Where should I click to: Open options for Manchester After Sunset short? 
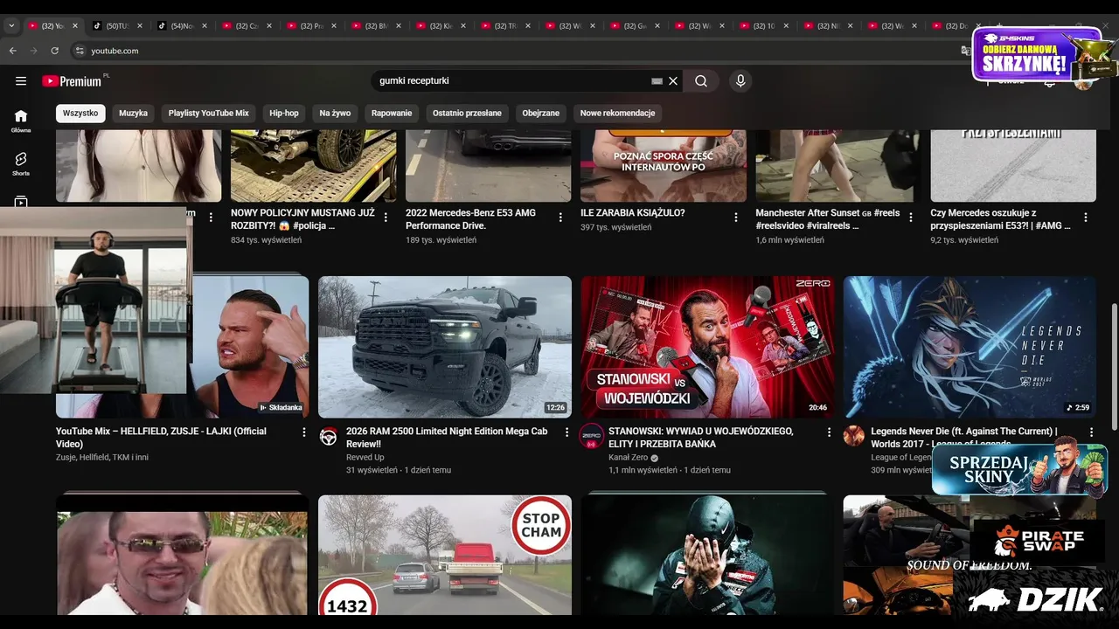[910, 218]
